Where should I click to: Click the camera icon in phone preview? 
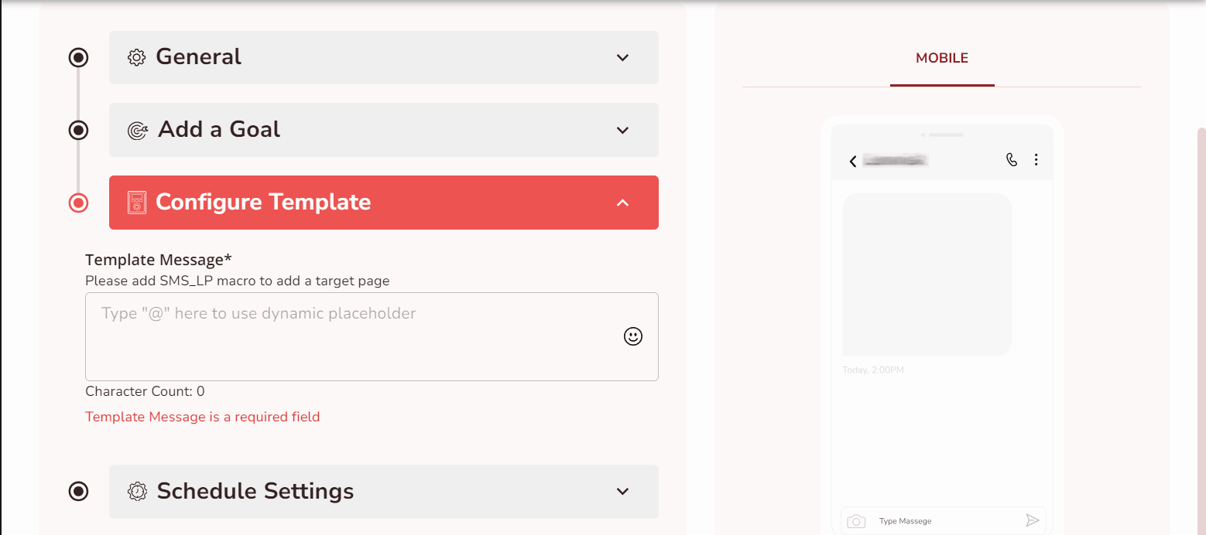tap(856, 521)
